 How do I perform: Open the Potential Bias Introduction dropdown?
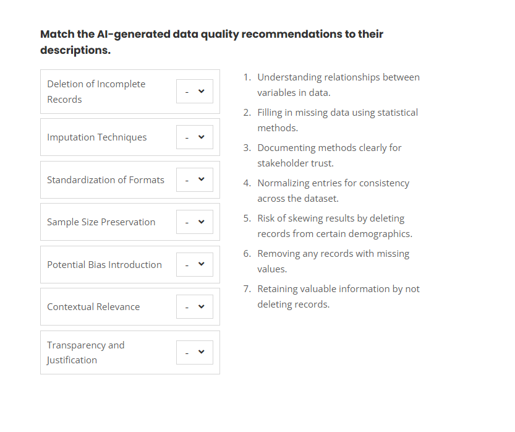pyautogui.click(x=194, y=264)
